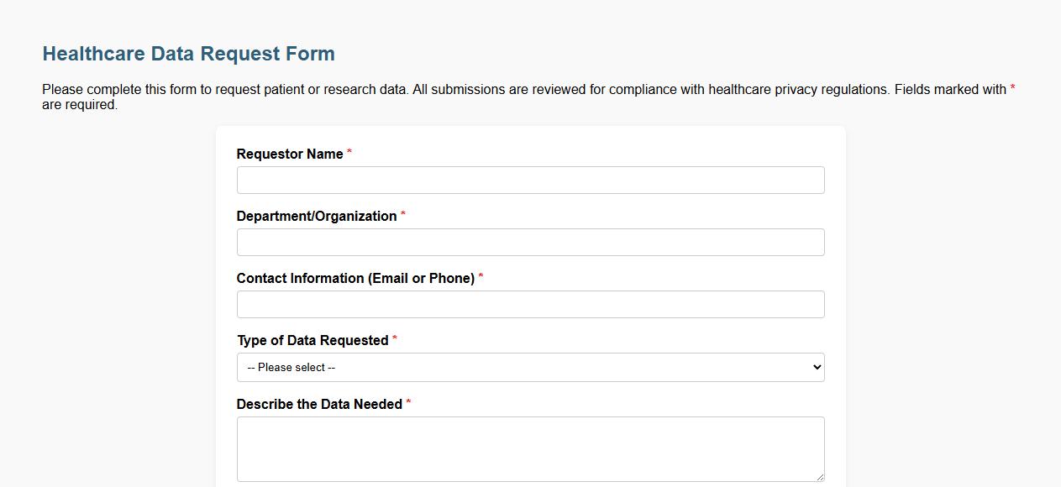This screenshot has height=487, width=1061.
Task: Click the red asterisk in the instructions text
Action: coord(1013,89)
